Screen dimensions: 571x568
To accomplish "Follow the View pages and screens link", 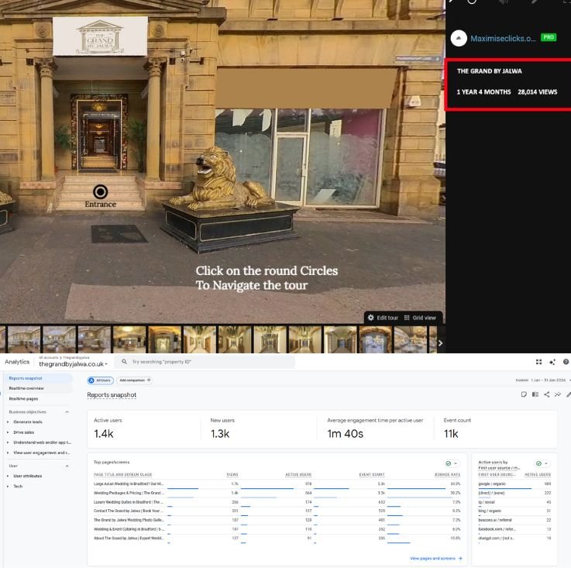I will click(x=435, y=558).
